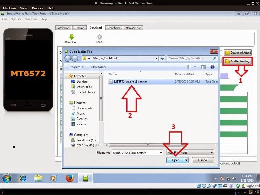Open the Videos library
The image size is (260, 195).
point(81,124)
